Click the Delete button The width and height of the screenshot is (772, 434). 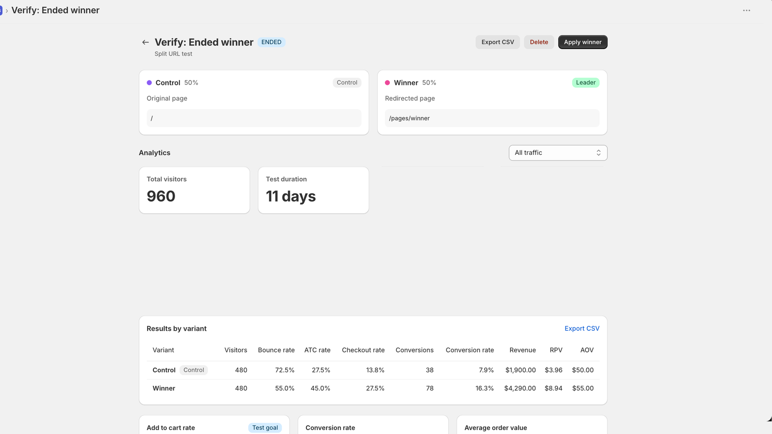click(539, 42)
